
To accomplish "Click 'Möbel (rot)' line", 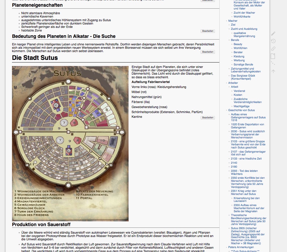I will (x=139, y=92).
